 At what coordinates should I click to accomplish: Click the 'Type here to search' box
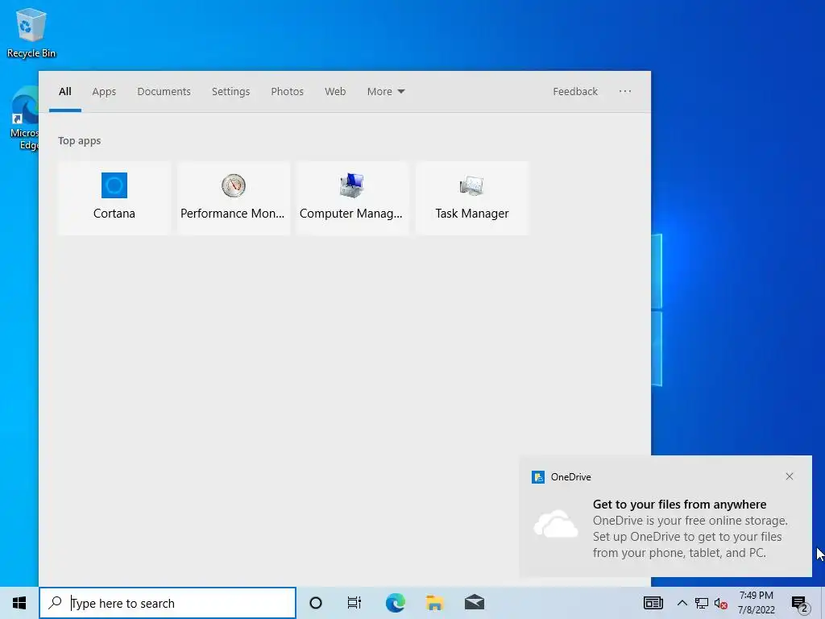click(168, 603)
